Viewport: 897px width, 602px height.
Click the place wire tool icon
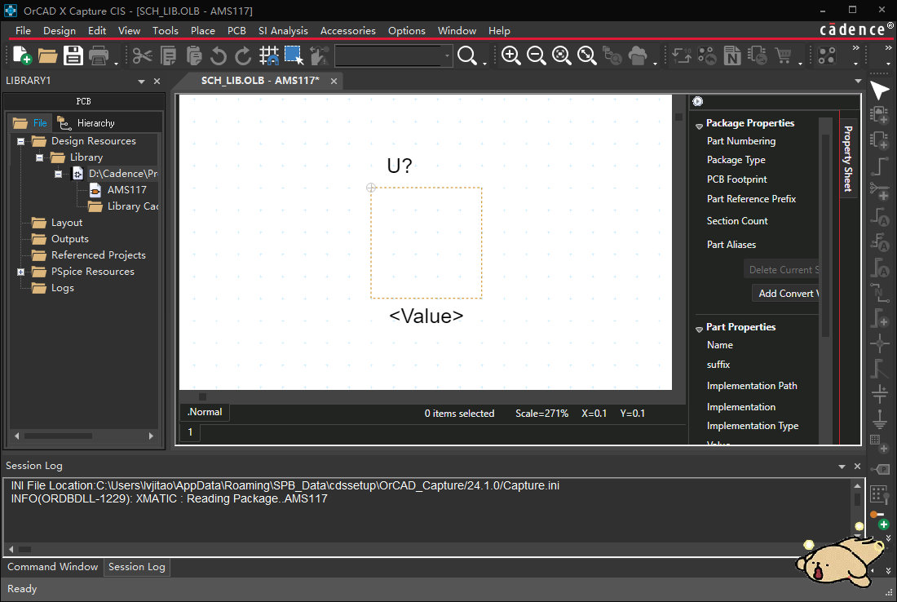click(879, 166)
